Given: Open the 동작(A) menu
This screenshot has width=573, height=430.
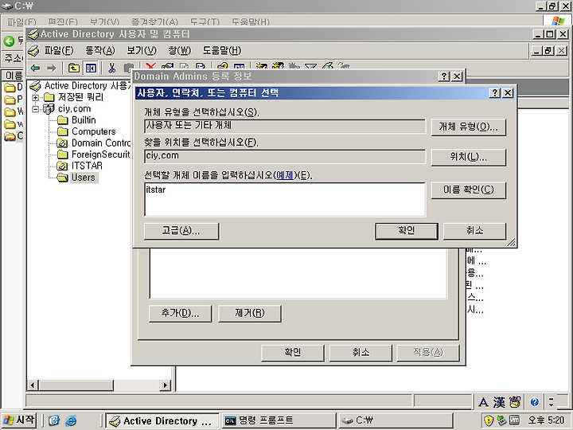Looking at the screenshot, I should click(x=100, y=50).
